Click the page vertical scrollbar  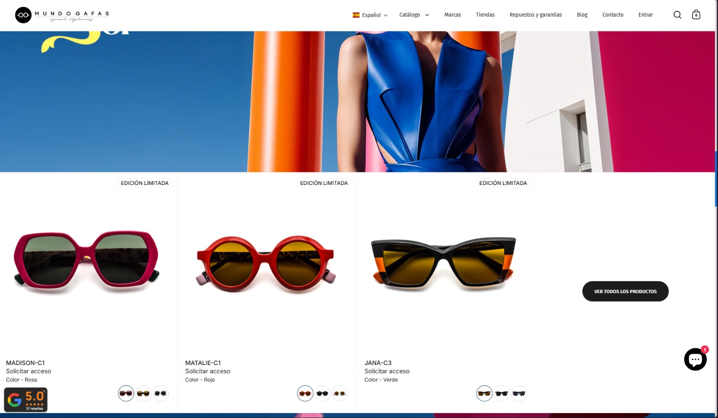[716, 180]
